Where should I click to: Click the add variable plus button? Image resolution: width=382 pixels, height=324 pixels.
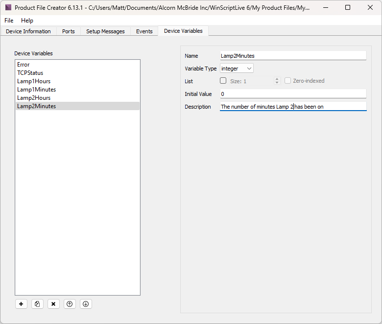point(21,304)
